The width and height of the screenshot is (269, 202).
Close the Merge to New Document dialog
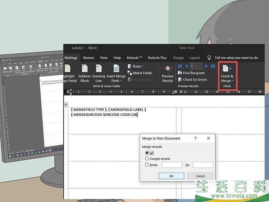pos(208,138)
